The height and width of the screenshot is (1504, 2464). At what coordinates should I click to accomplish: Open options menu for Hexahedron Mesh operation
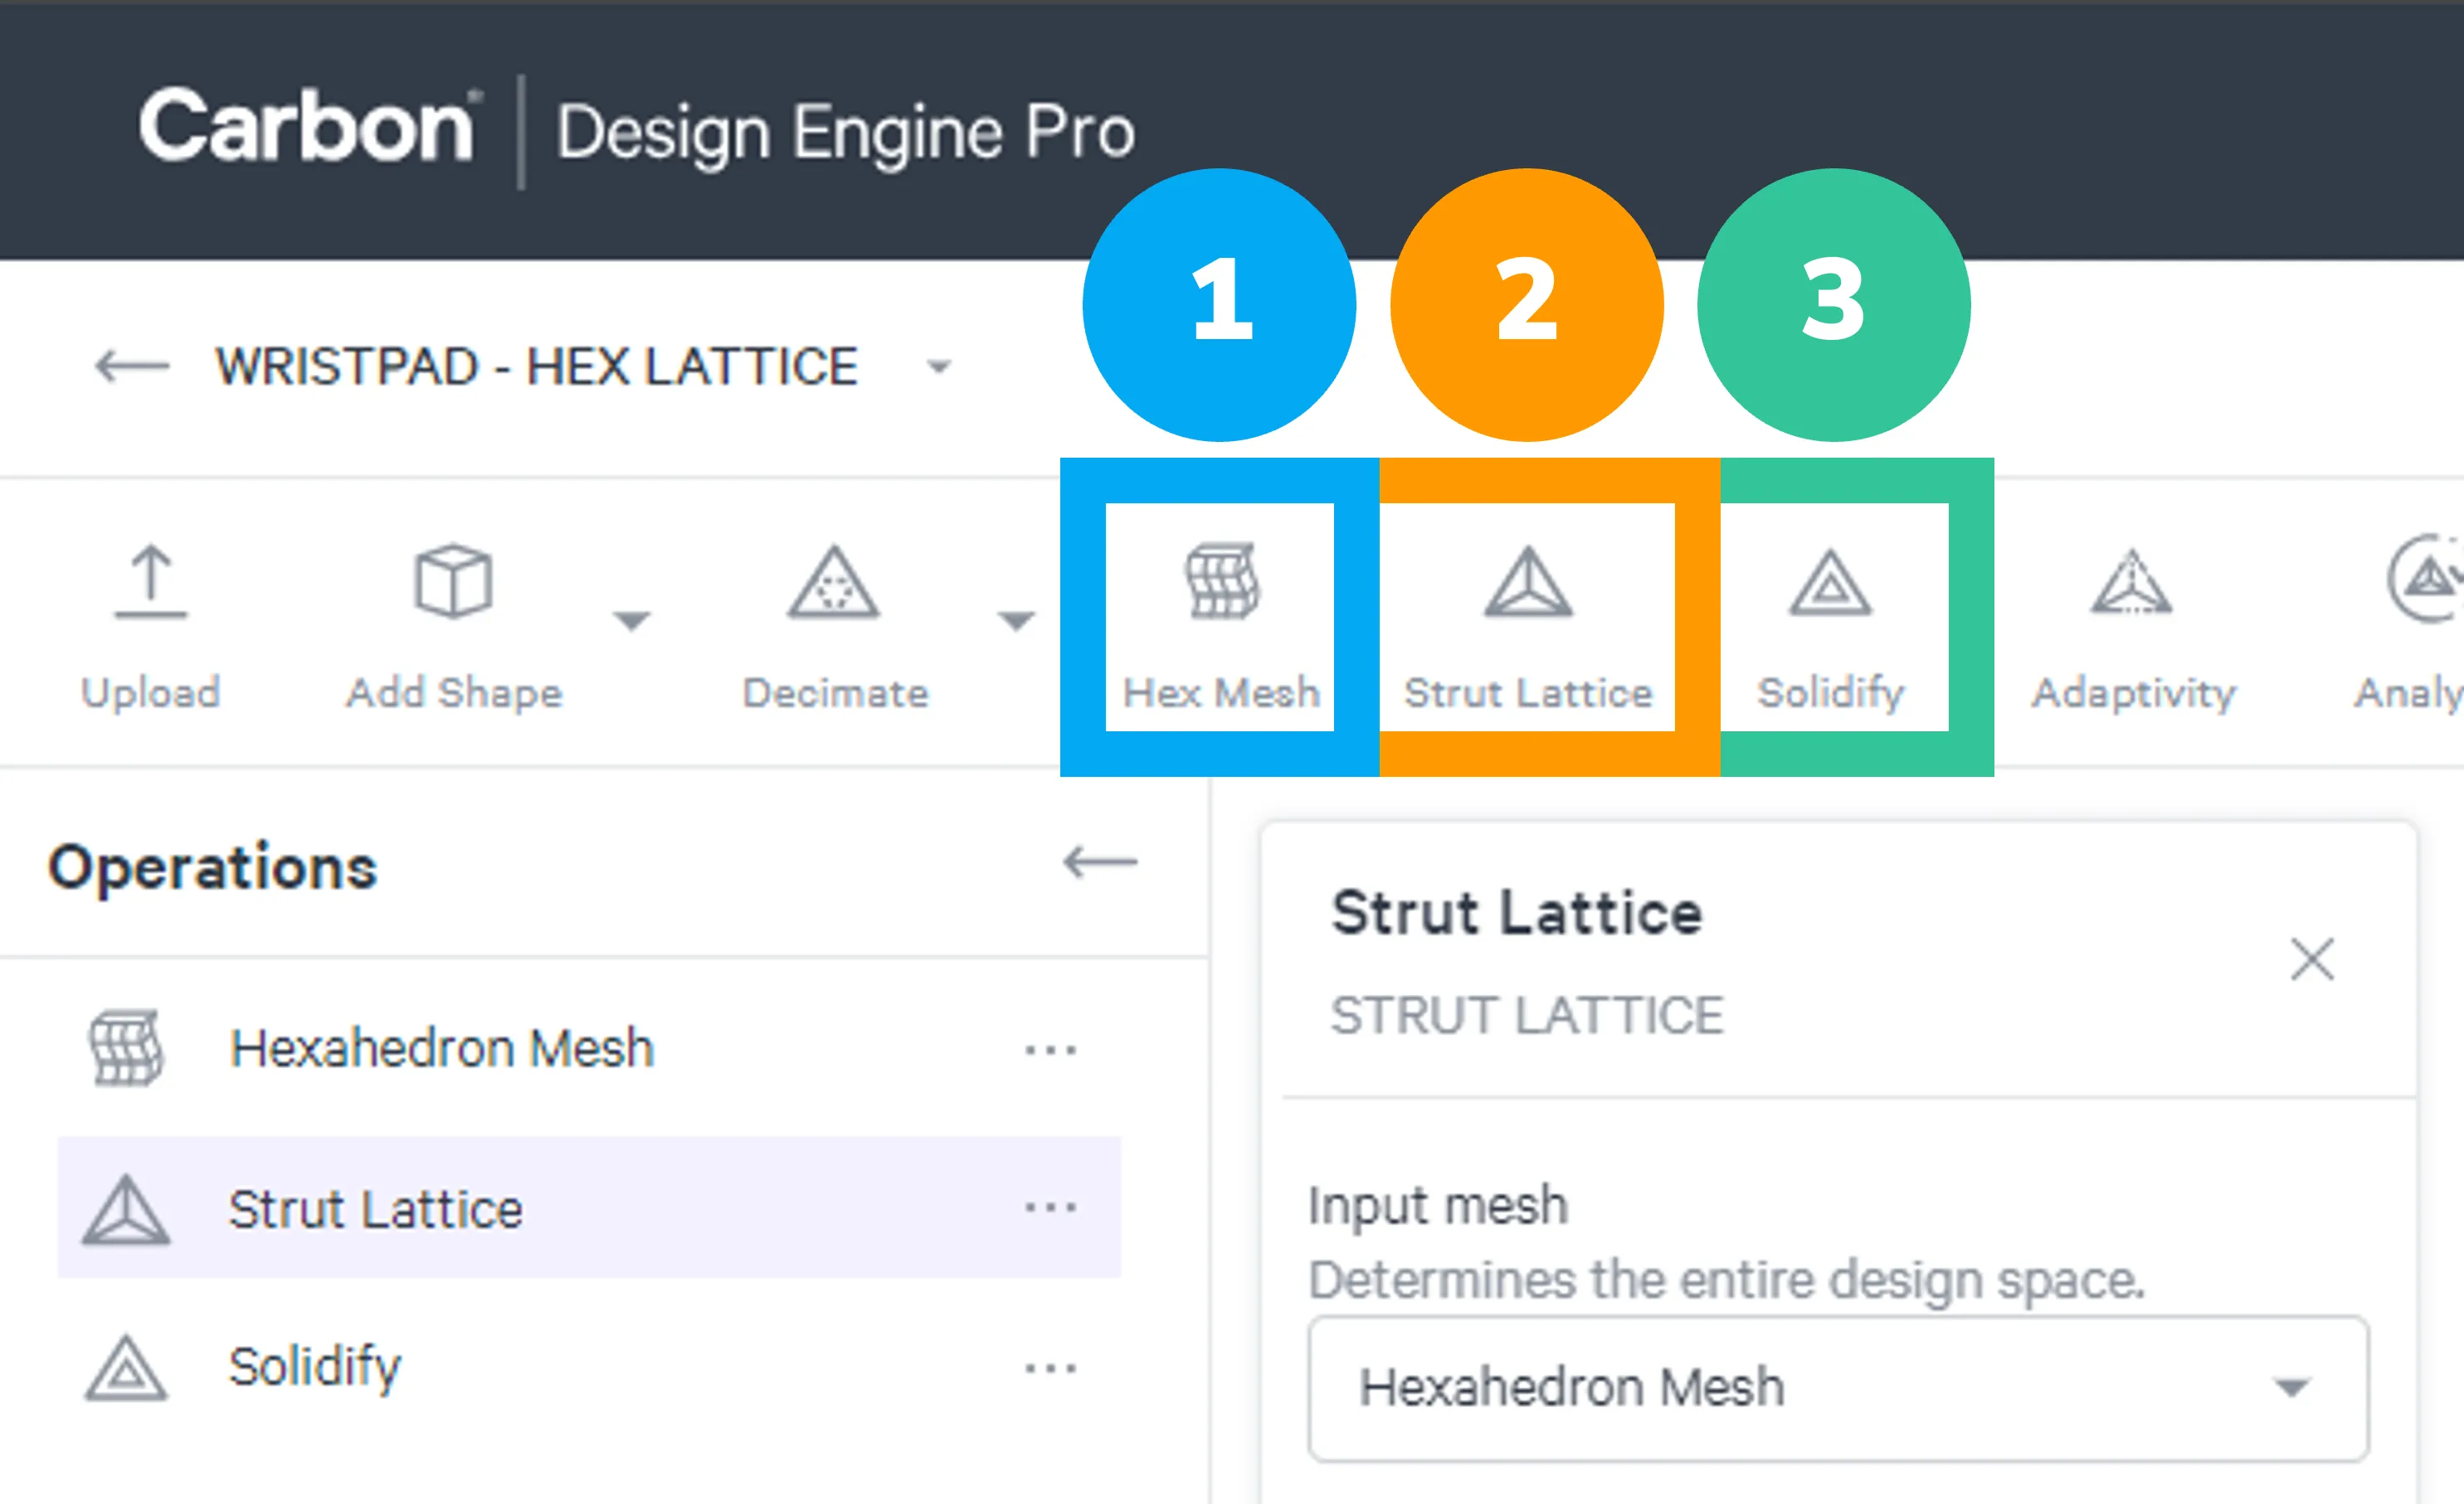[x=1050, y=1050]
